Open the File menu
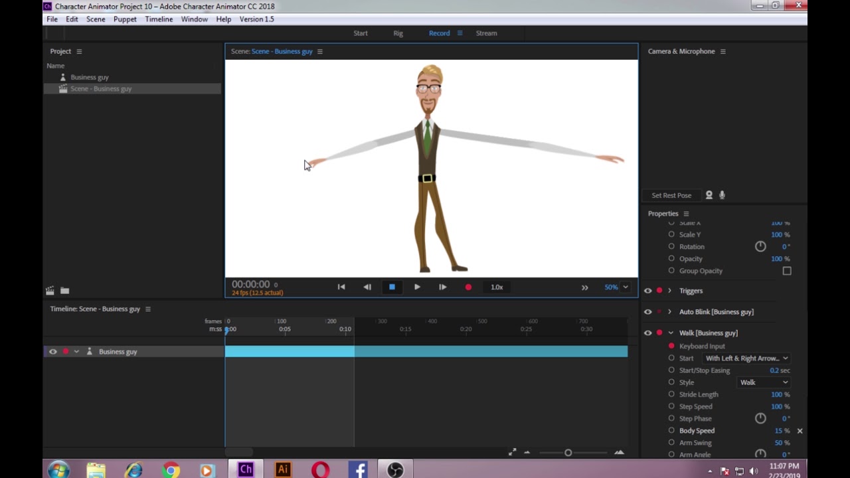 tap(52, 19)
